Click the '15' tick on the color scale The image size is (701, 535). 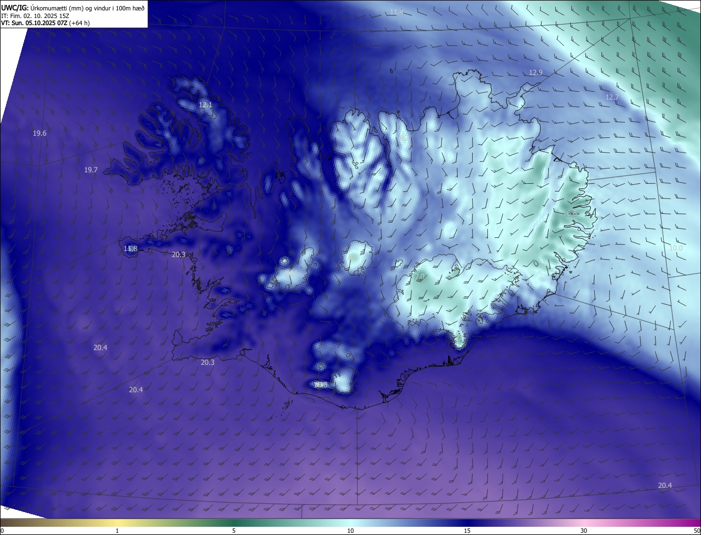pos(467,531)
